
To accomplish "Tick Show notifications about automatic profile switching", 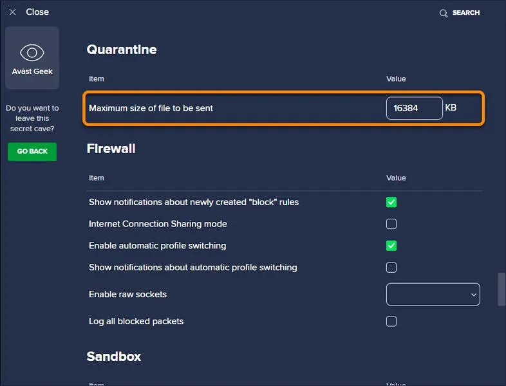I will coord(391,268).
